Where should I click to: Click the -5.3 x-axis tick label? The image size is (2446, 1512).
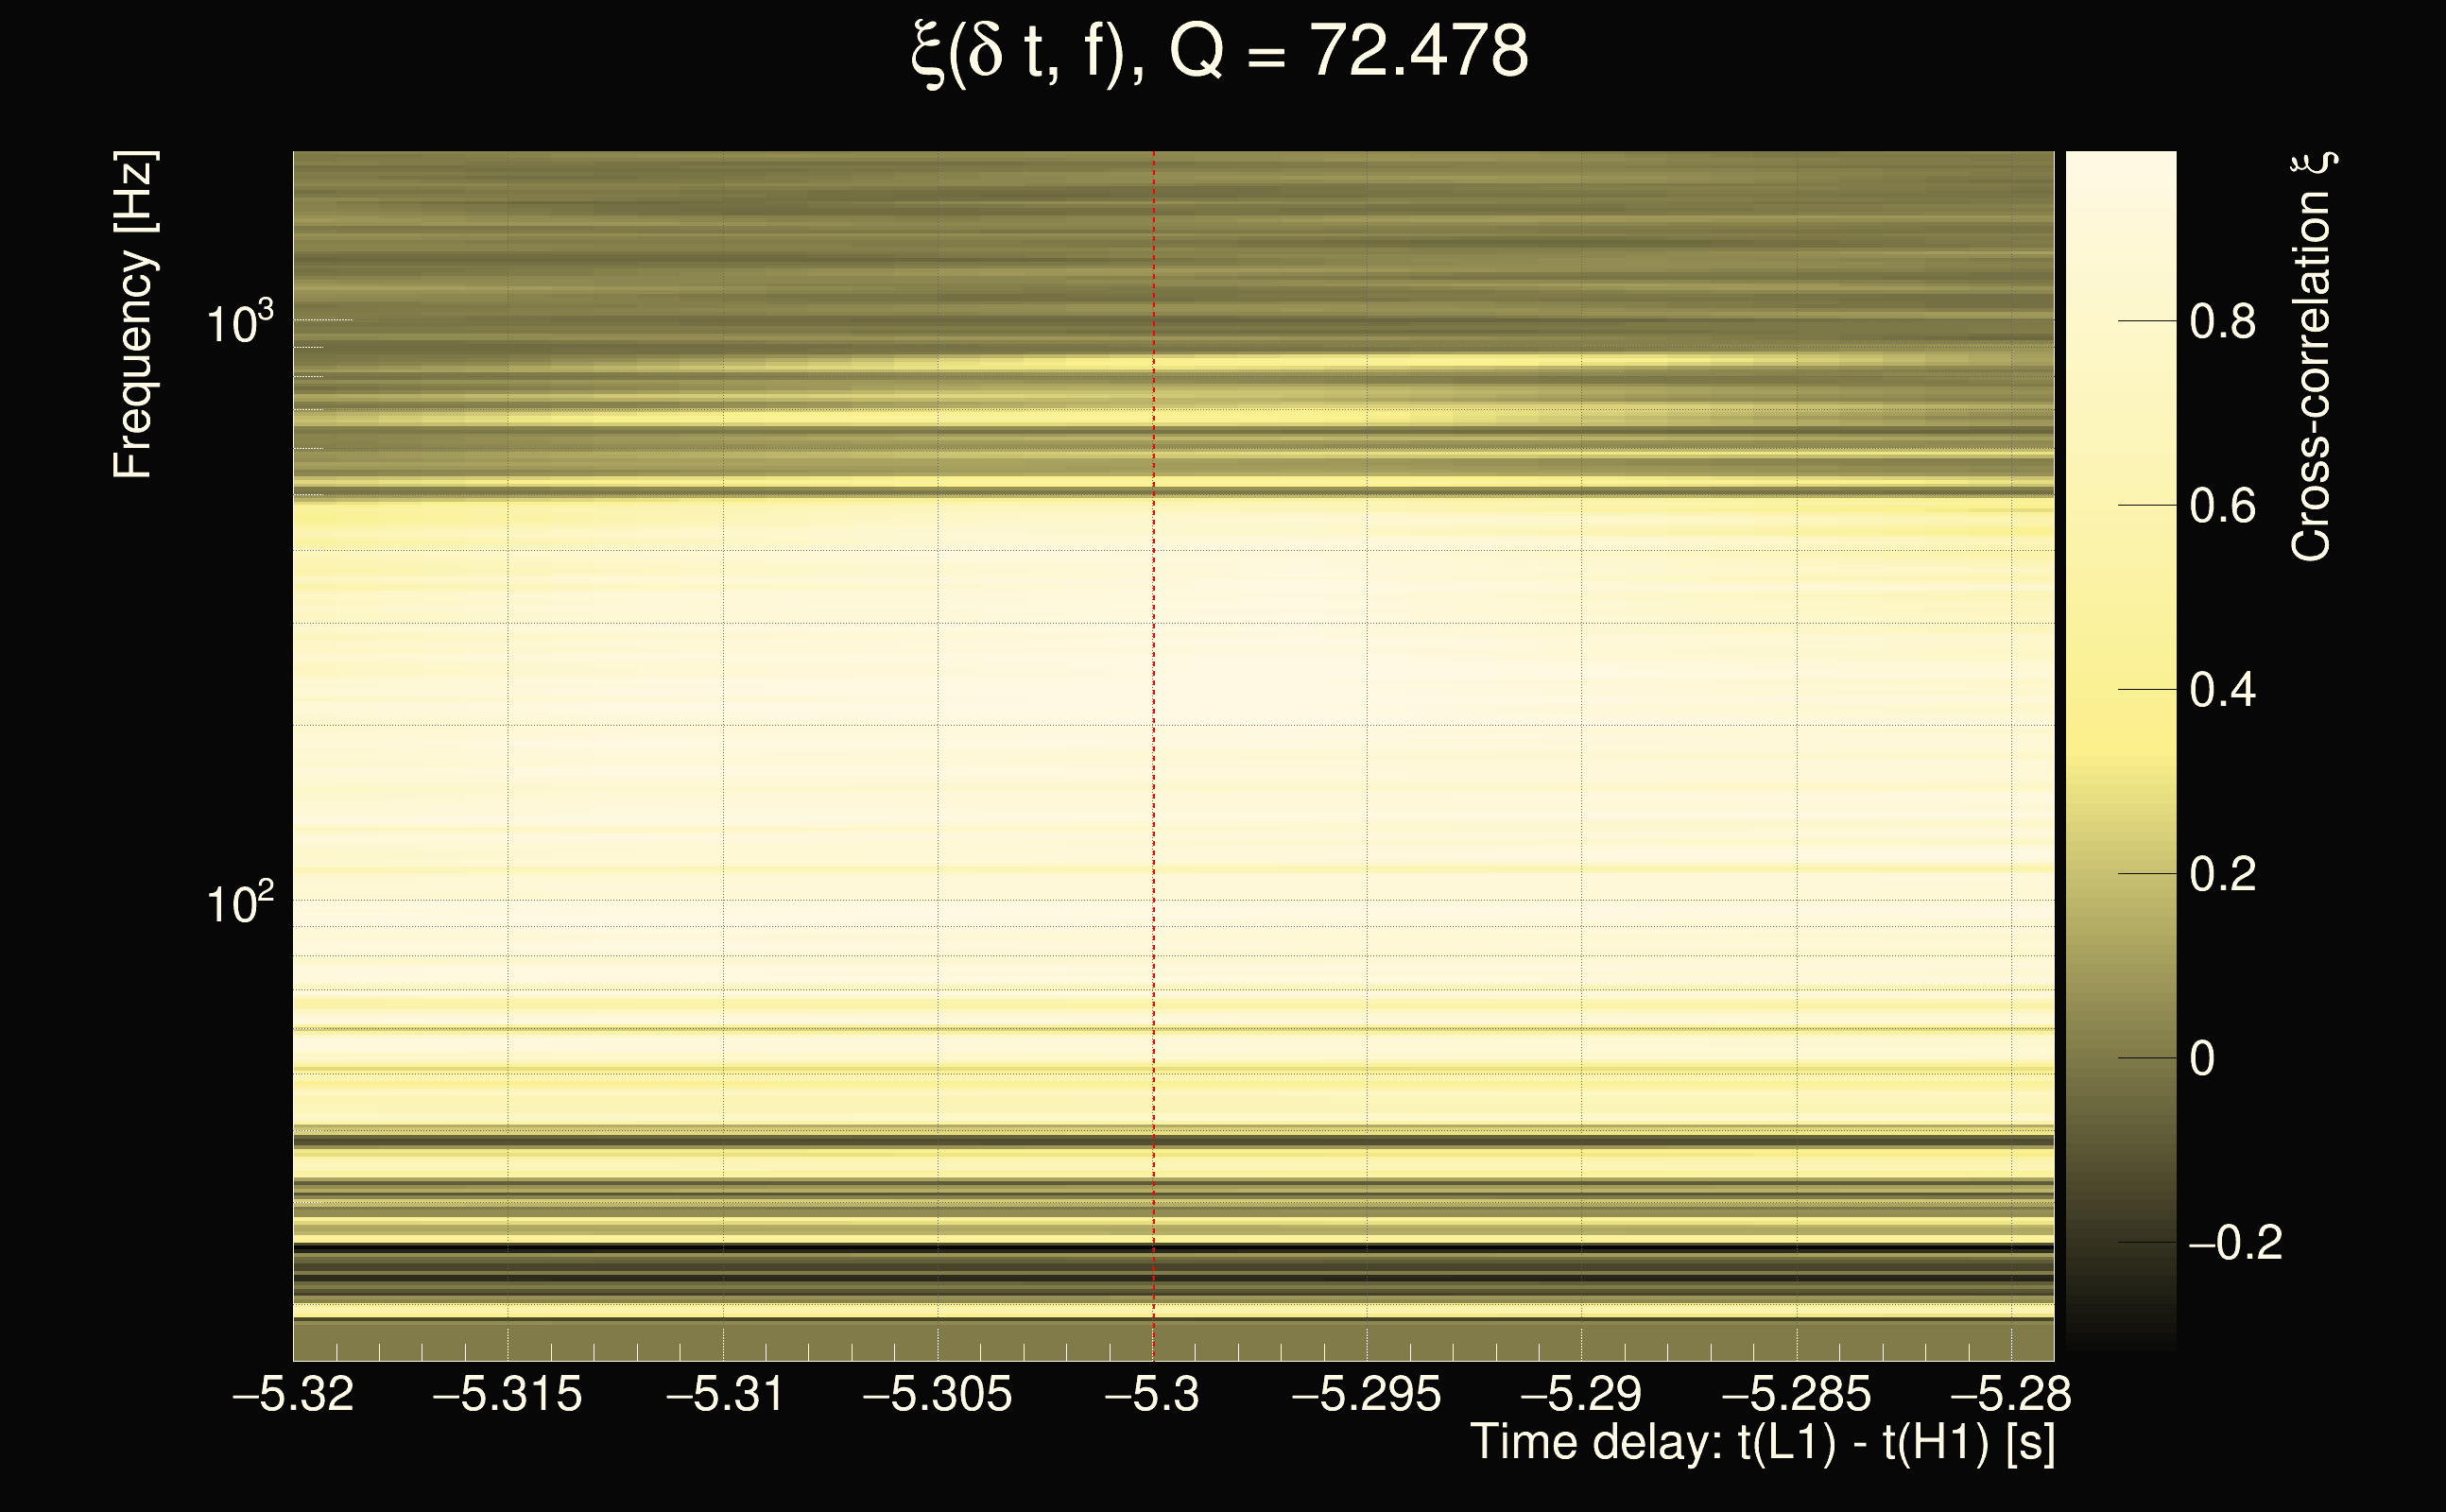point(1152,1394)
